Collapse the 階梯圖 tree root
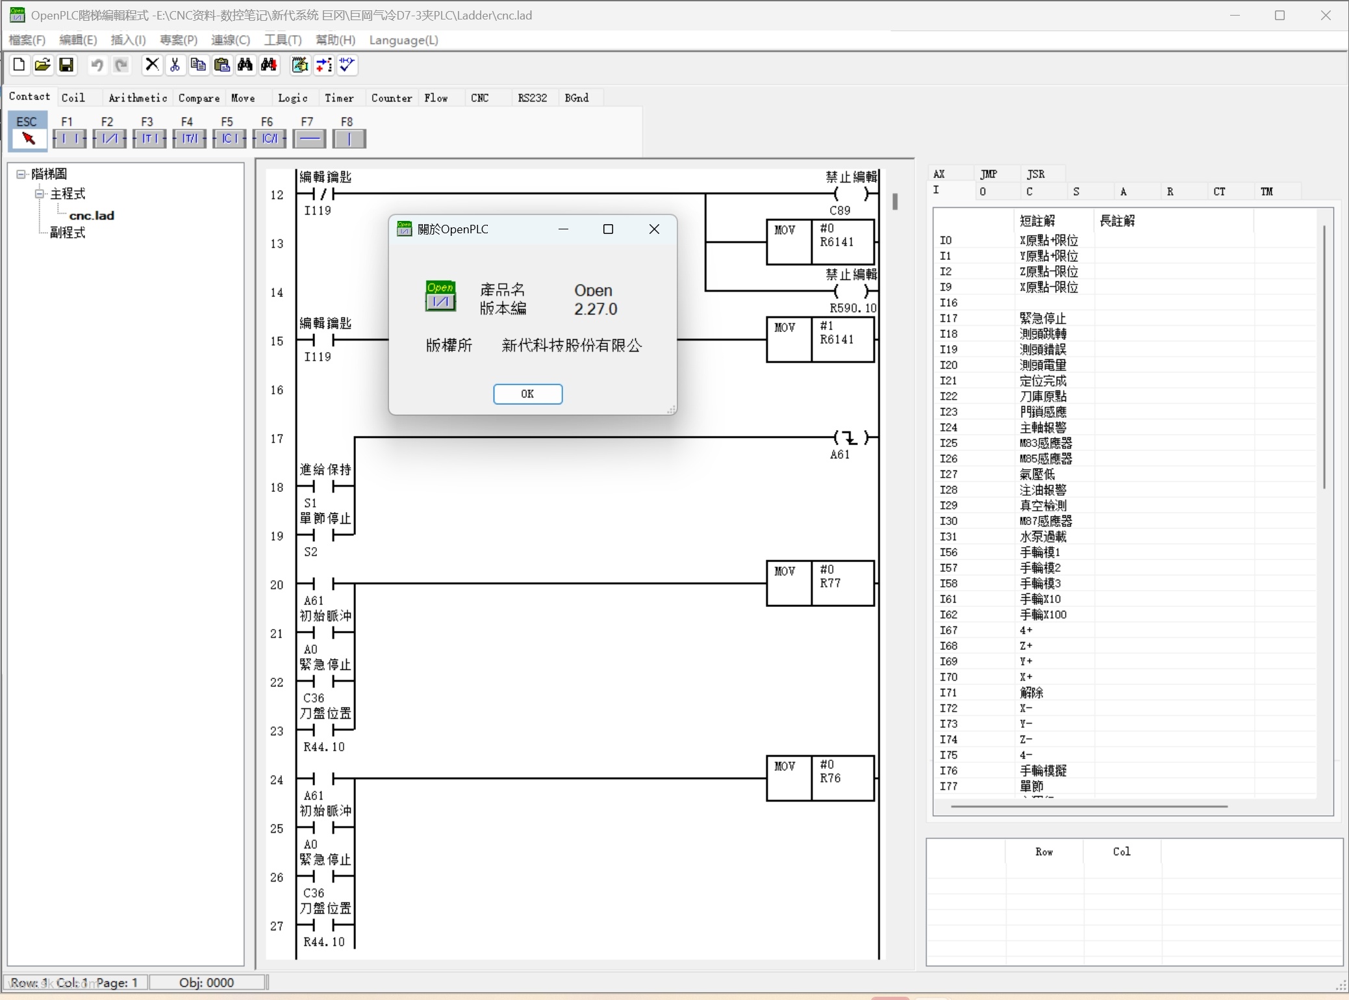 tap(21, 174)
